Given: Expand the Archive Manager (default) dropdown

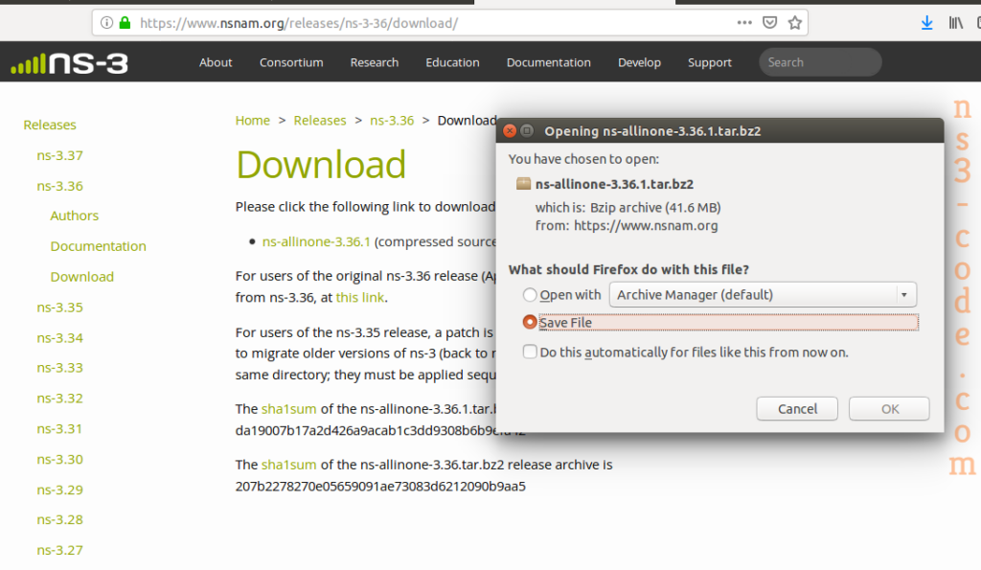Looking at the screenshot, I should pyautogui.click(x=763, y=295).
